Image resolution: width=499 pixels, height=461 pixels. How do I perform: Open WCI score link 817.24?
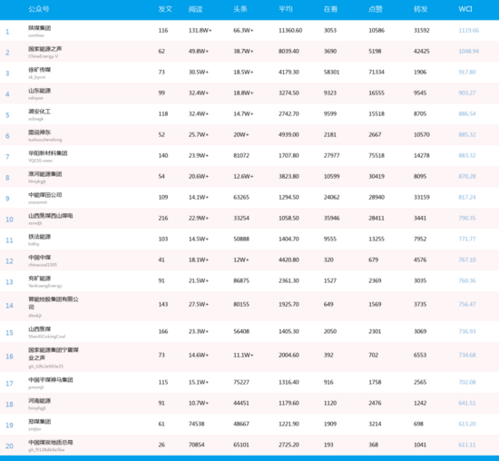coord(467,197)
